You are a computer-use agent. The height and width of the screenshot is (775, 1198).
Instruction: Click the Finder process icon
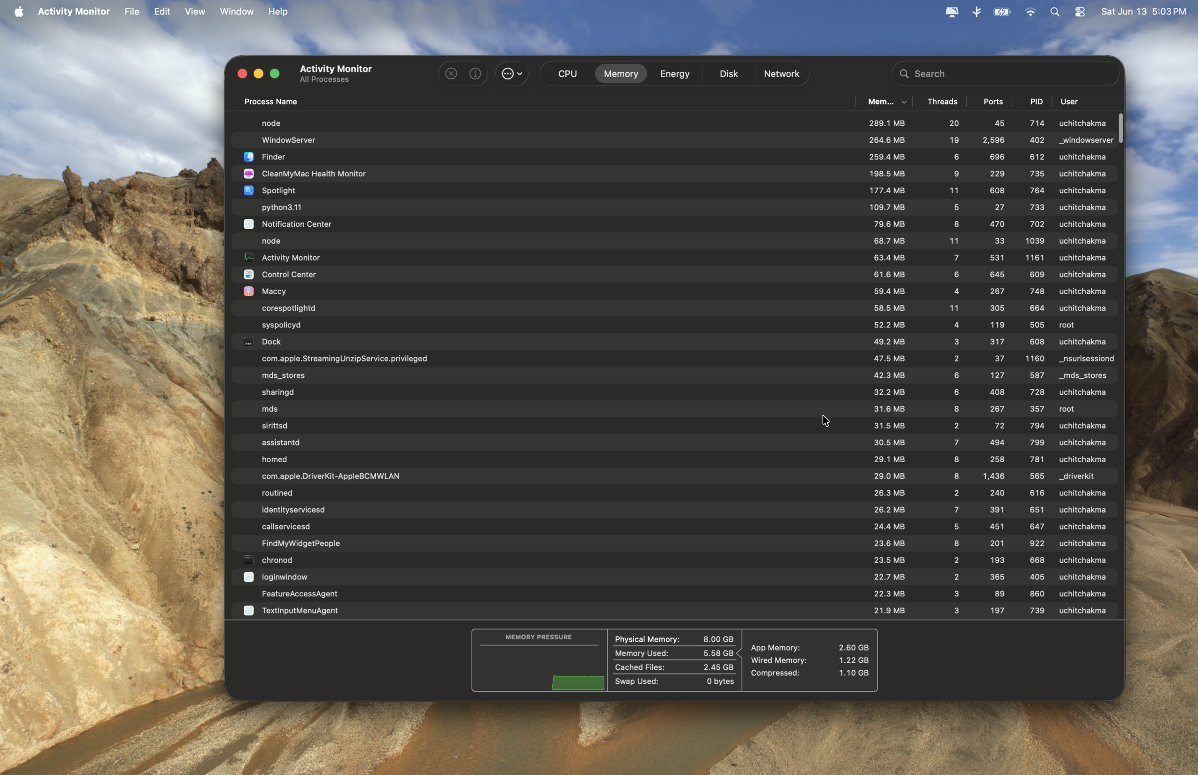click(248, 157)
